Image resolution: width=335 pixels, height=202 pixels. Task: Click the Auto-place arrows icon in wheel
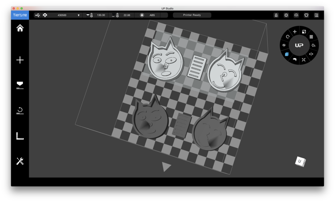coord(304,60)
